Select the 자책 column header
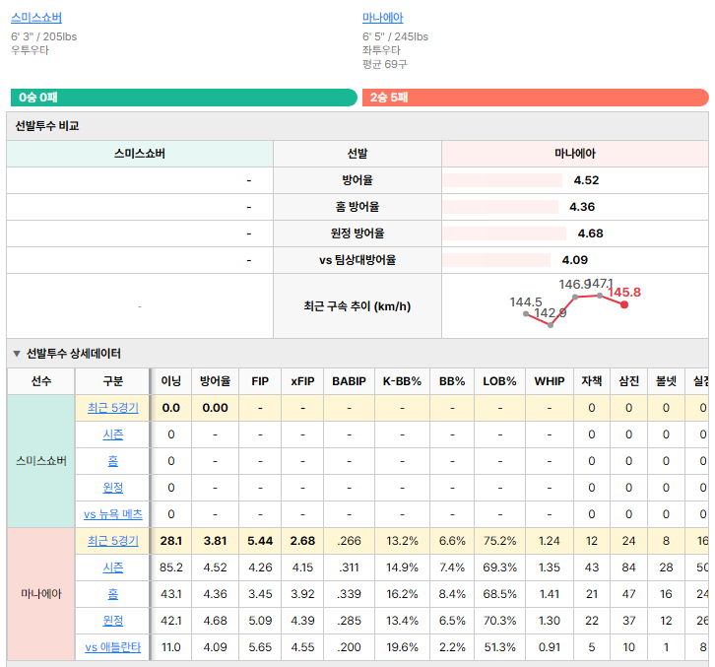Image resolution: width=715 pixels, height=667 pixels. tap(592, 381)
